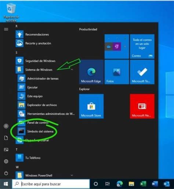Screen dimensions: 174x189
Task: Open the Skype Empresarial icon
Action: pos(19,140)
